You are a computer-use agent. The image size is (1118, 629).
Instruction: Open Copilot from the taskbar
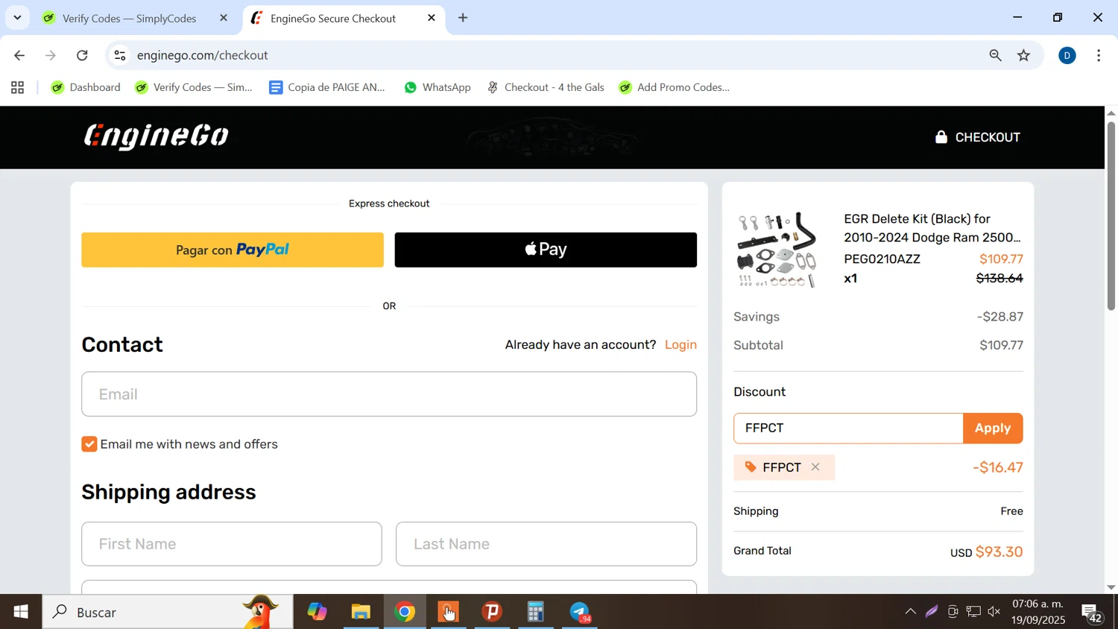[x=317, y=612]
